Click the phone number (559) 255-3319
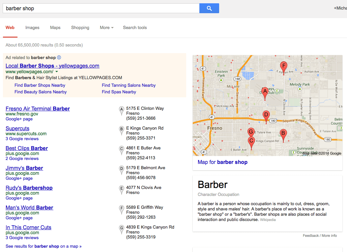 tap(141, 237)
